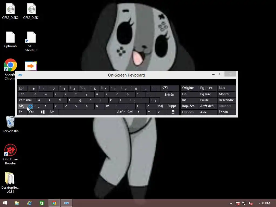
Task: Toggle the Arrêt défil scroll lock key
Action: 208,106
